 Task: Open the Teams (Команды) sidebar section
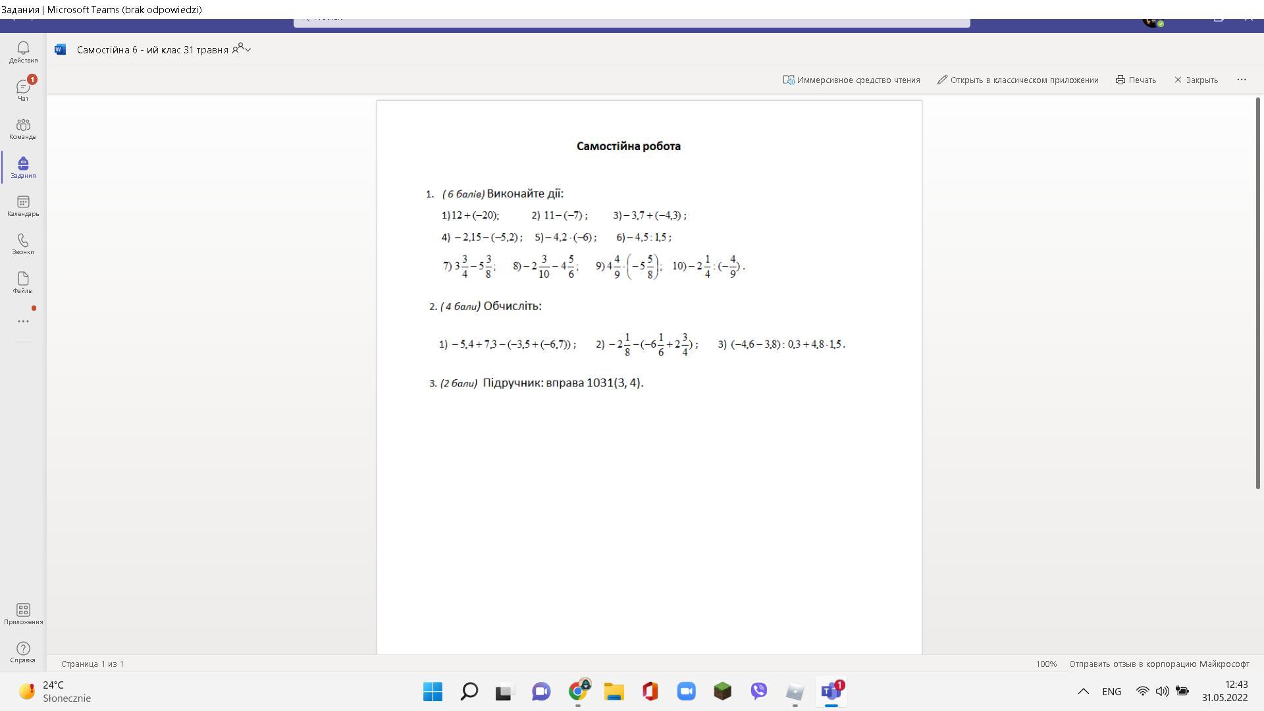pos(23,128)
